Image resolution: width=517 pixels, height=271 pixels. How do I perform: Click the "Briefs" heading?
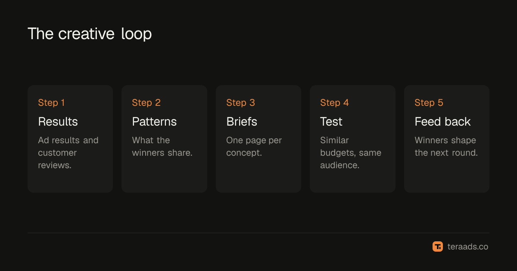[242, 122]
